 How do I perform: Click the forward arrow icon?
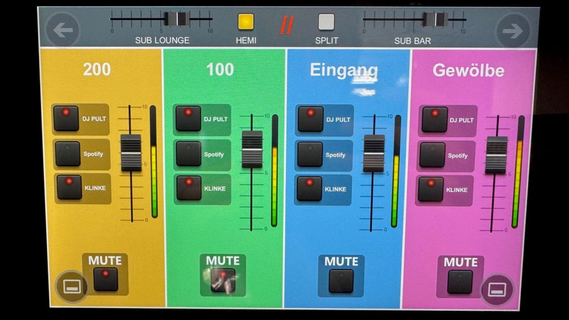point(513,31)
